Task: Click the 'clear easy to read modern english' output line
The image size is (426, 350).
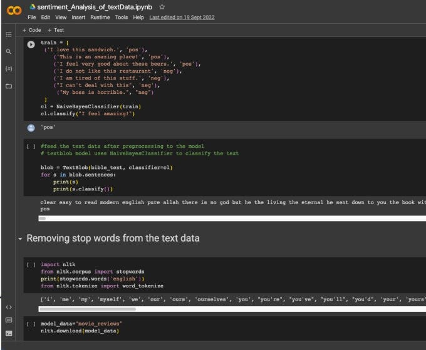Action: pos(233,203)
